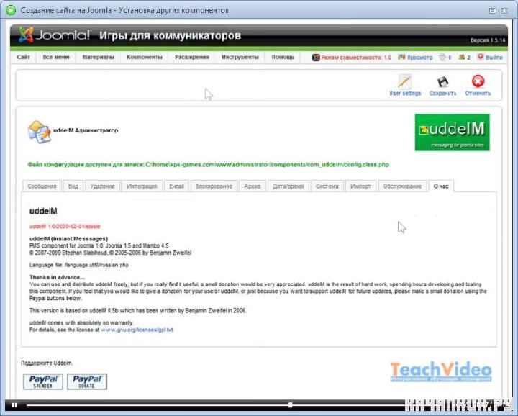Click the Сохранить floppy disk icon

click(442, 81)
